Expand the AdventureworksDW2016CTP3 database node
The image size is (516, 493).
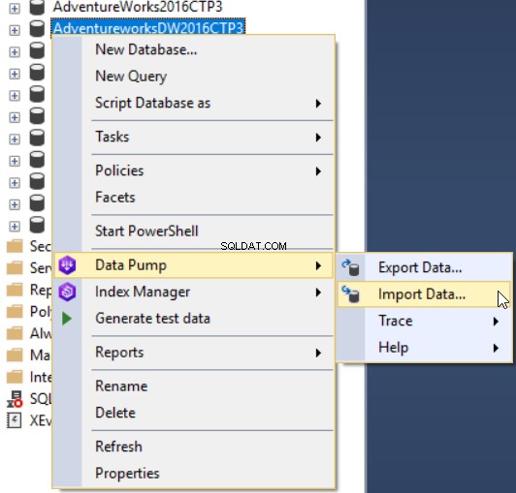[x=15, y=30]
